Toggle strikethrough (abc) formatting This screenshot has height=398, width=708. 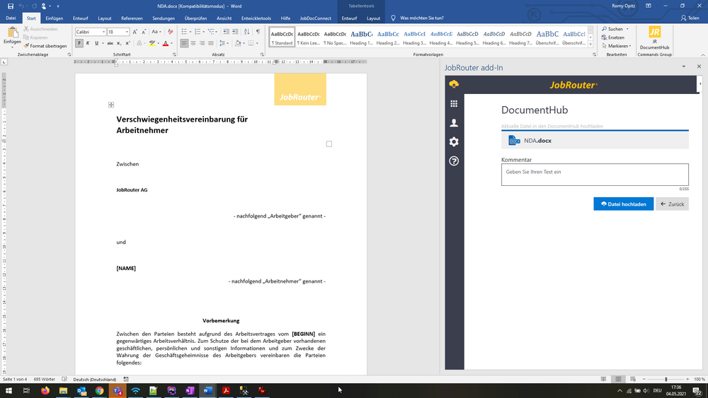[x=110, y=43]
